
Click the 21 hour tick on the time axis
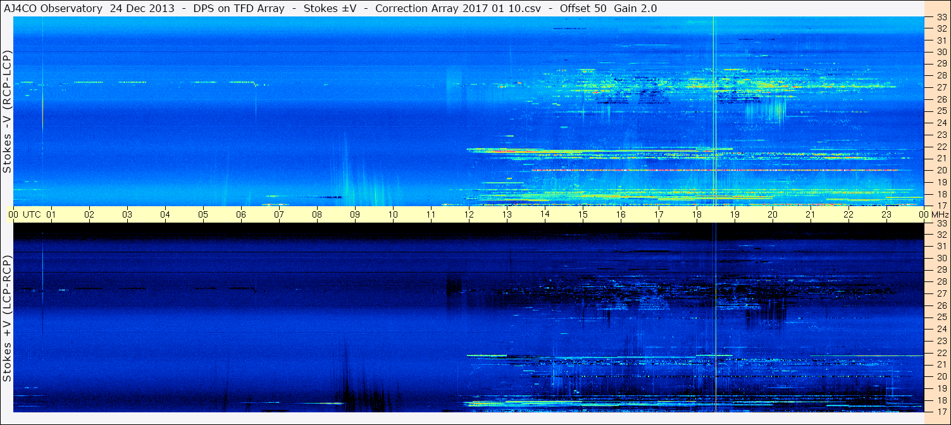point(811,214)
